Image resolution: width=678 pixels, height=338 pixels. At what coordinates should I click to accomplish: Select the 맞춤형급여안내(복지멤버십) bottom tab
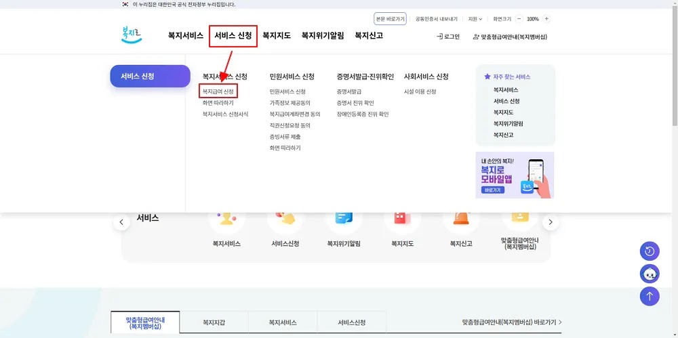(x=145, y=322)
